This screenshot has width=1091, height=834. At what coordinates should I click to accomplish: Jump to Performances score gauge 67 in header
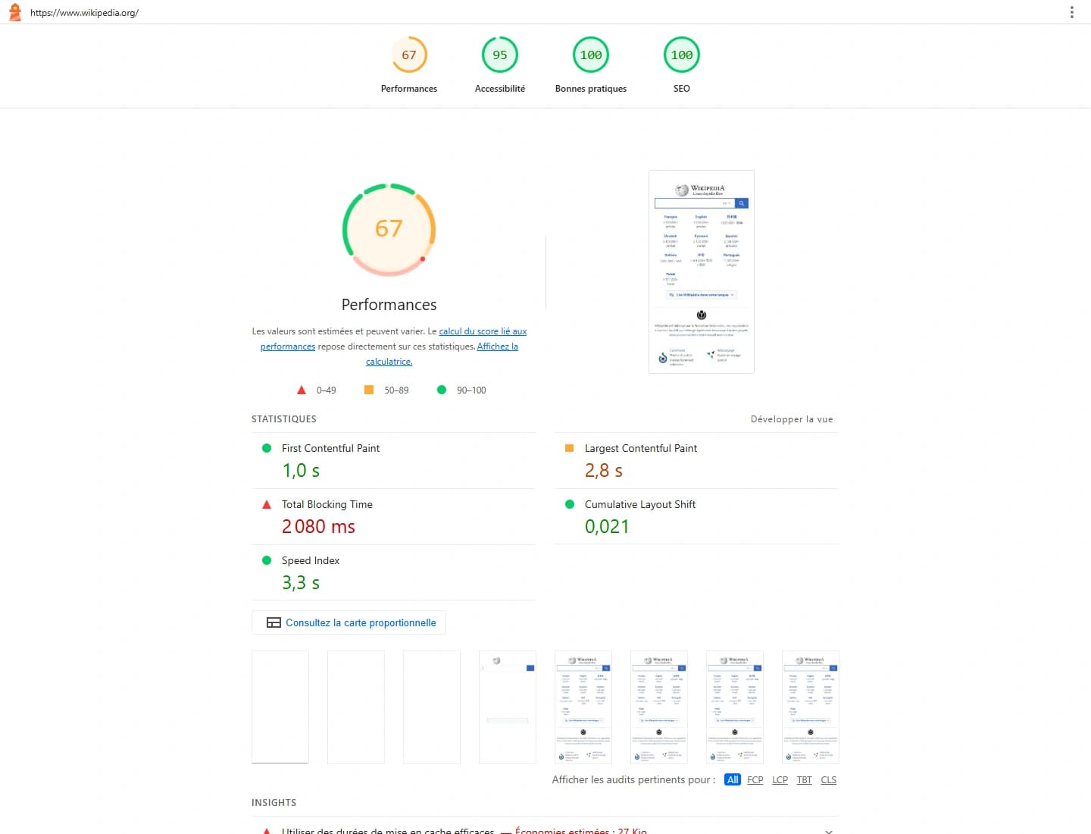[409, 55]
